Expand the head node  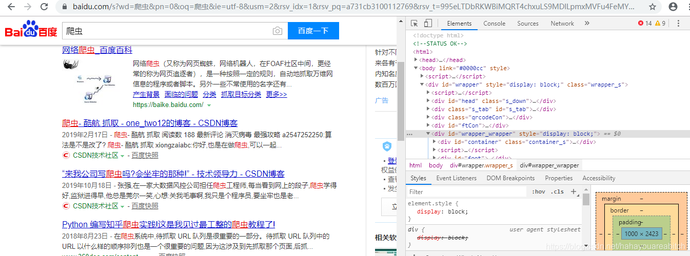[416, 60]
